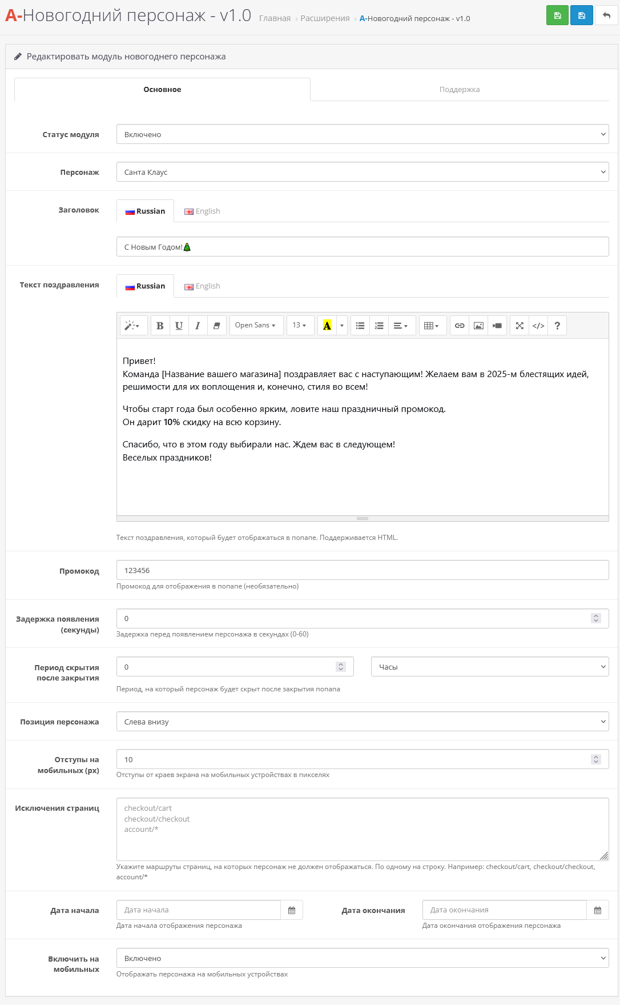This screenshot has width=620, height=1005.
Task: Switch editor to code view
Action: pyautogui.click(x=538, y=326)
